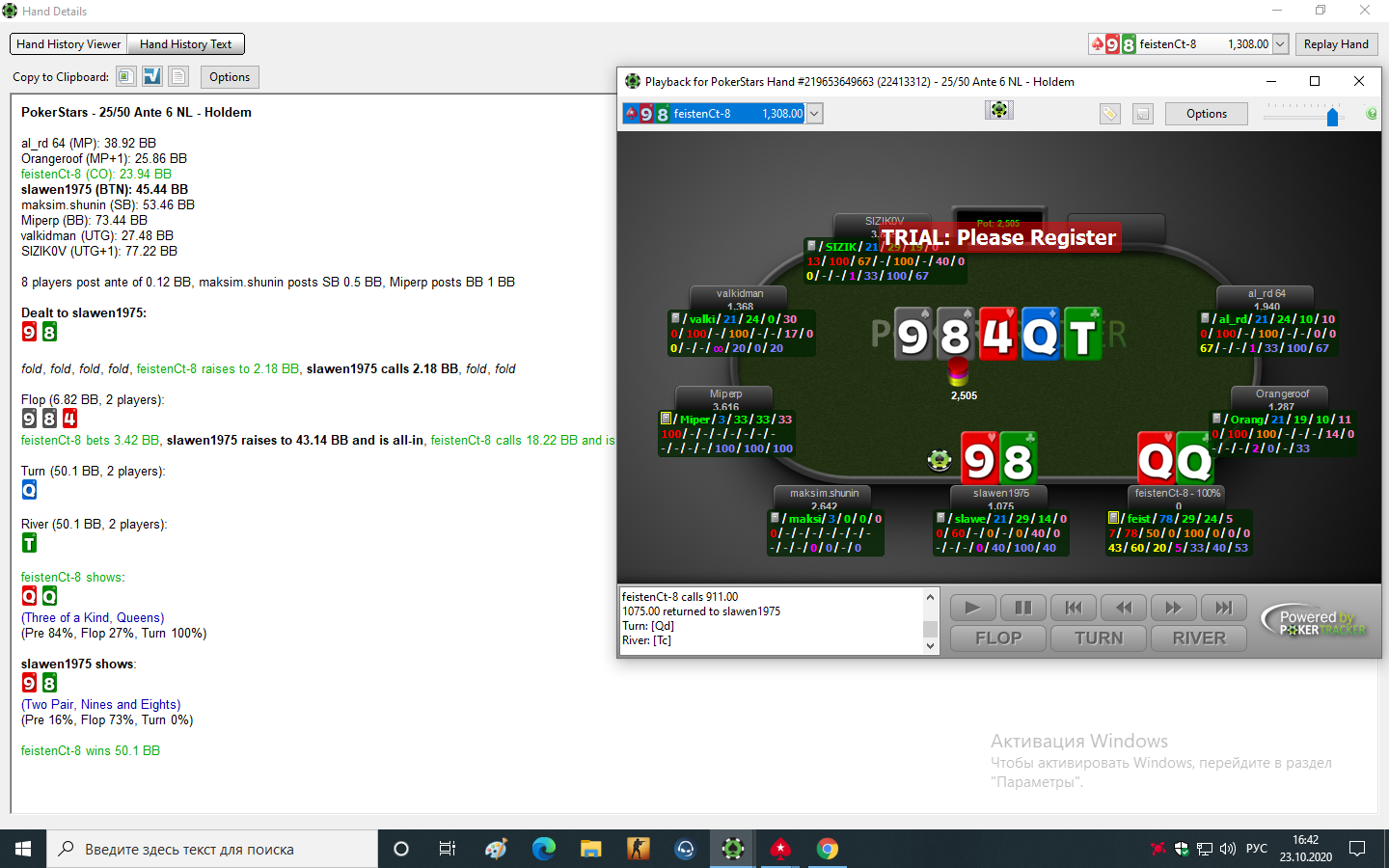Jump to the FLOP street

pyautogui.click(x=998, y=638)
